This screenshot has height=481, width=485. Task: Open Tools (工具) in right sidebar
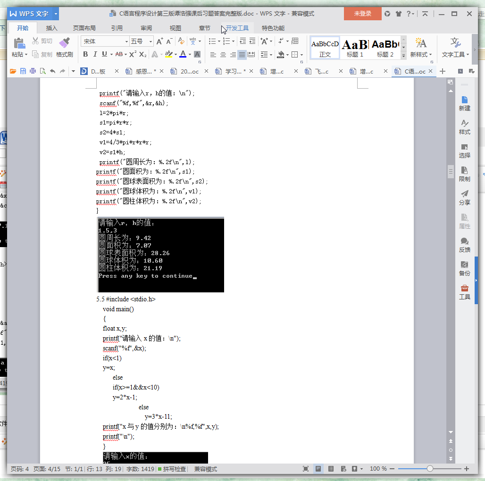click(x=464, y=292)
